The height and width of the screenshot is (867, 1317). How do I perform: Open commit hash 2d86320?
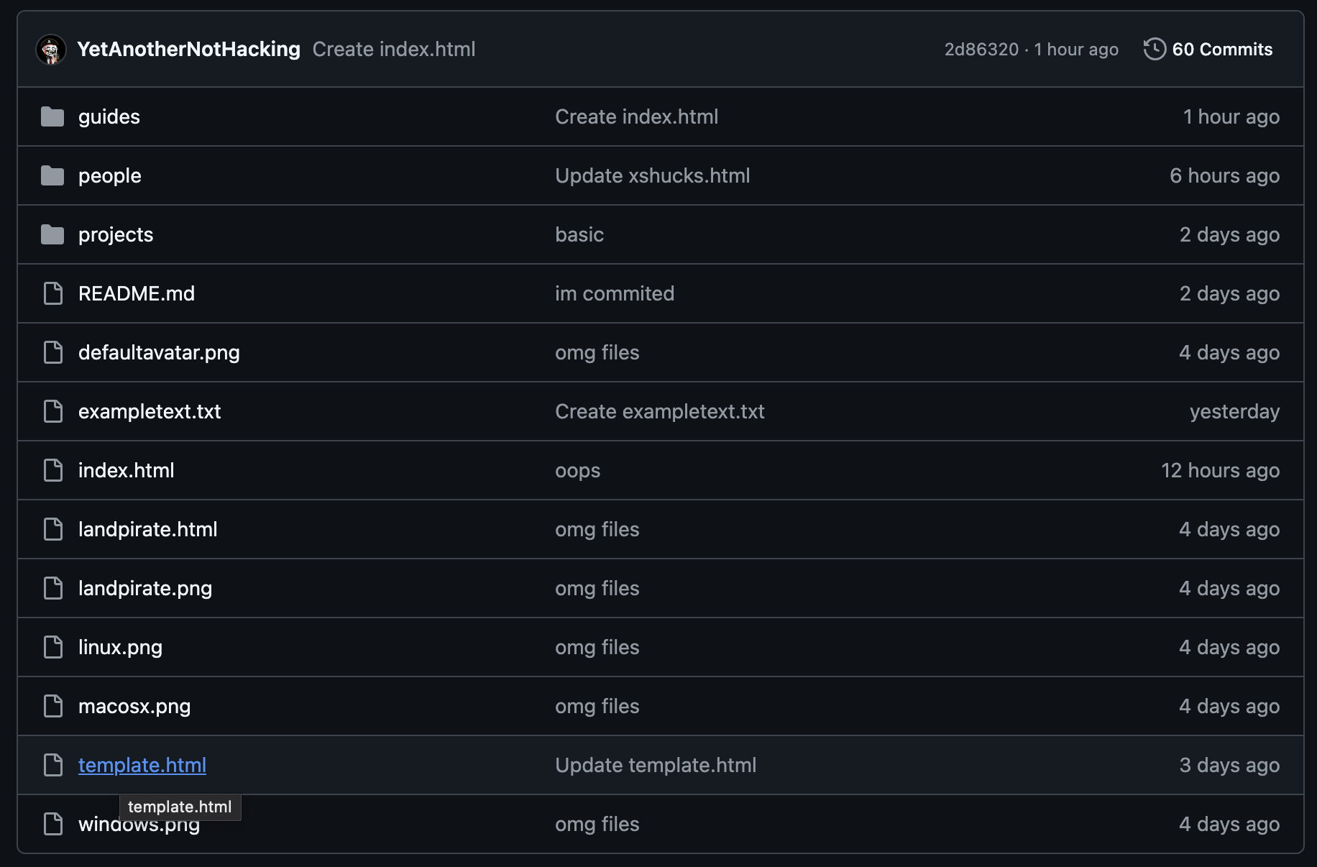(981, 49)
